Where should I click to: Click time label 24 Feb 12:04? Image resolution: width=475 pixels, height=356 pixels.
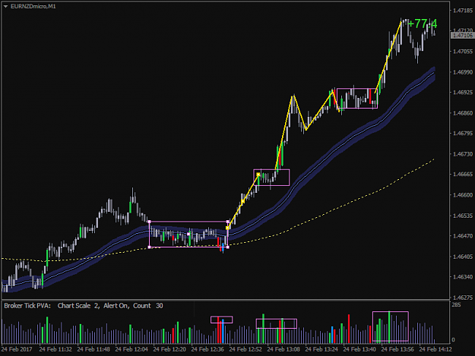(x=131, y=349)
